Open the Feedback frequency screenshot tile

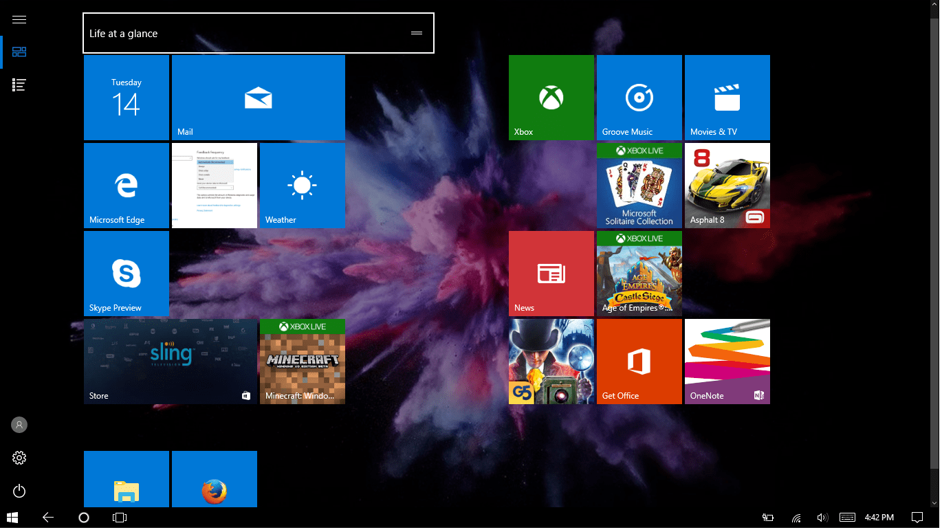[x=215, y=186]
